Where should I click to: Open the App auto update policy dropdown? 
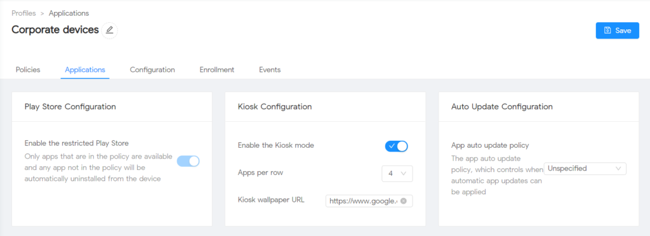click(585, 169)
